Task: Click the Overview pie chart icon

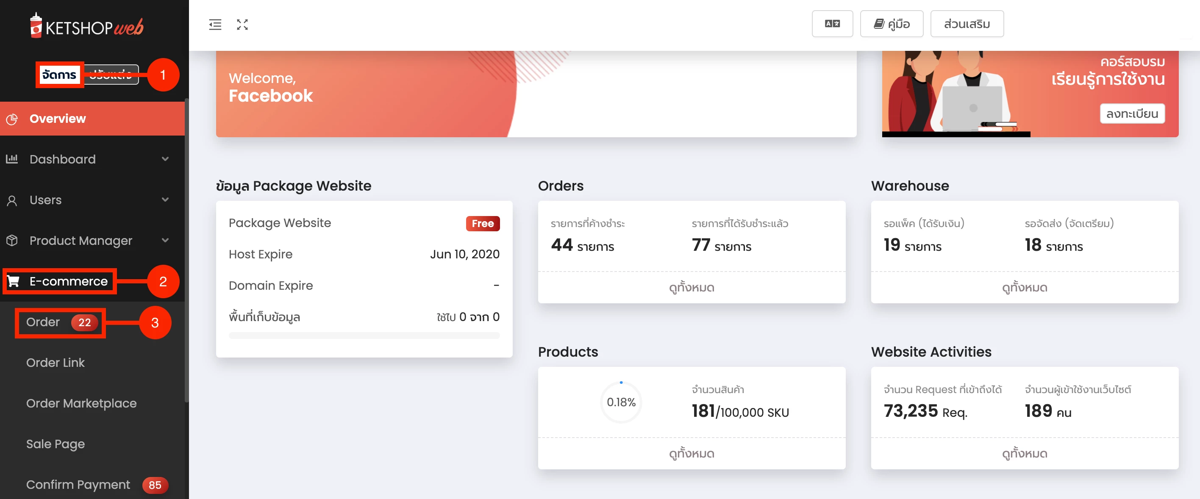Action: coord(12,119)
